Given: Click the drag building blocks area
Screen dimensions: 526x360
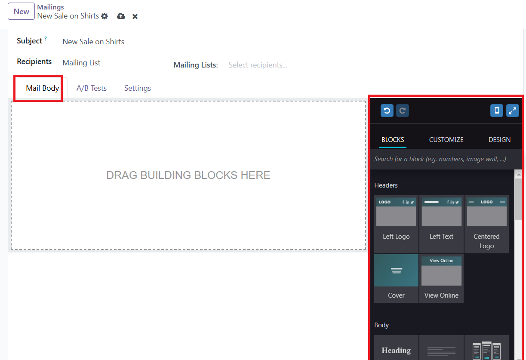Looking at the screenshot, I should tap(188, 175).
